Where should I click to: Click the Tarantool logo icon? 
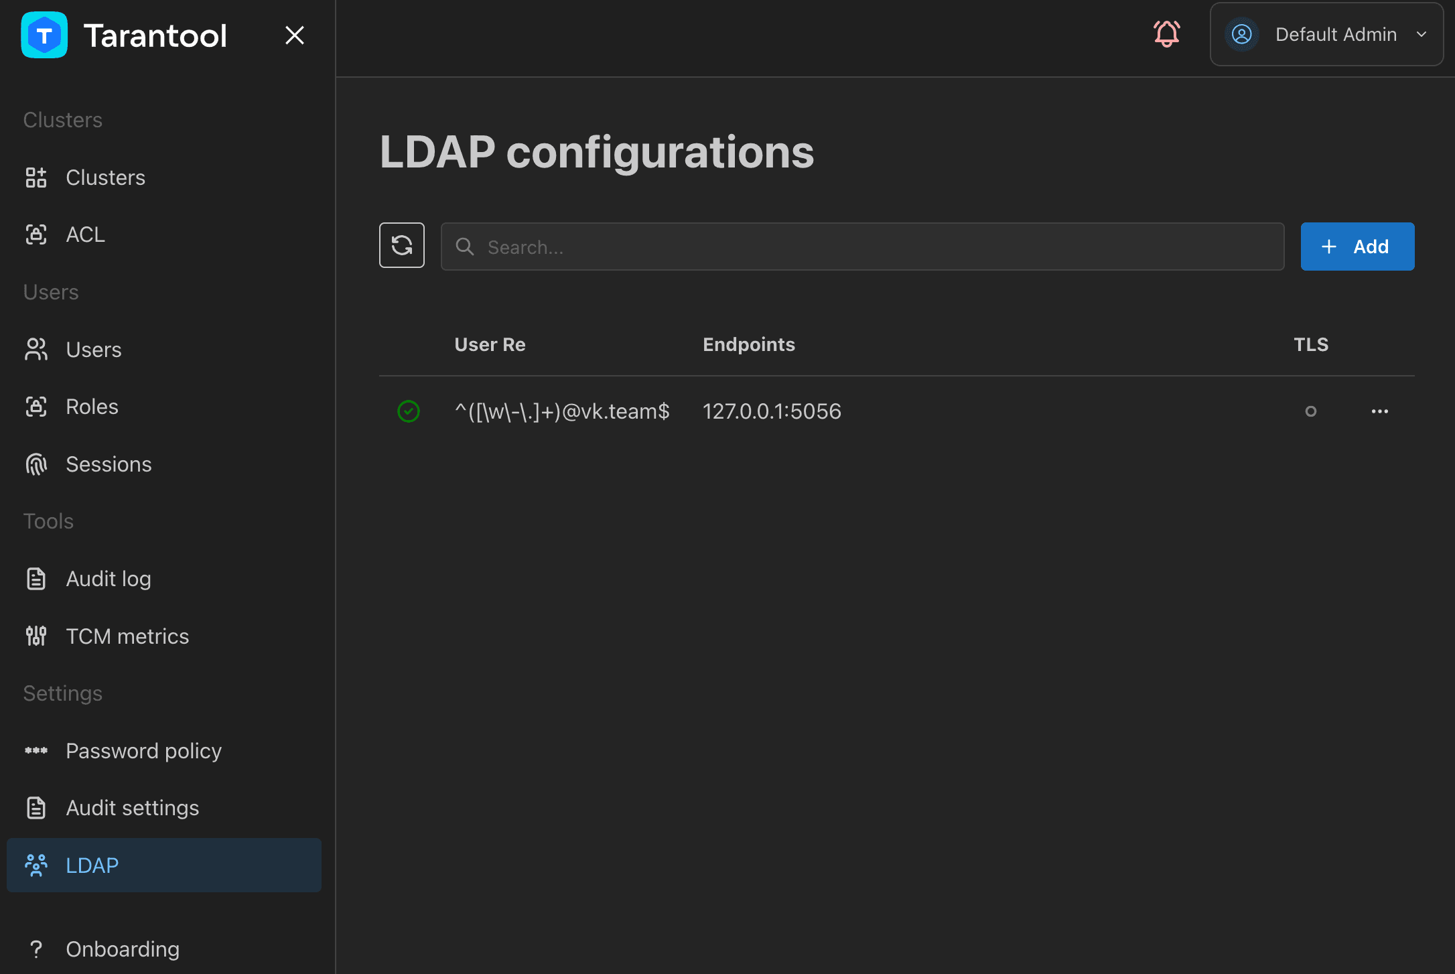click(x=44, y=35)
